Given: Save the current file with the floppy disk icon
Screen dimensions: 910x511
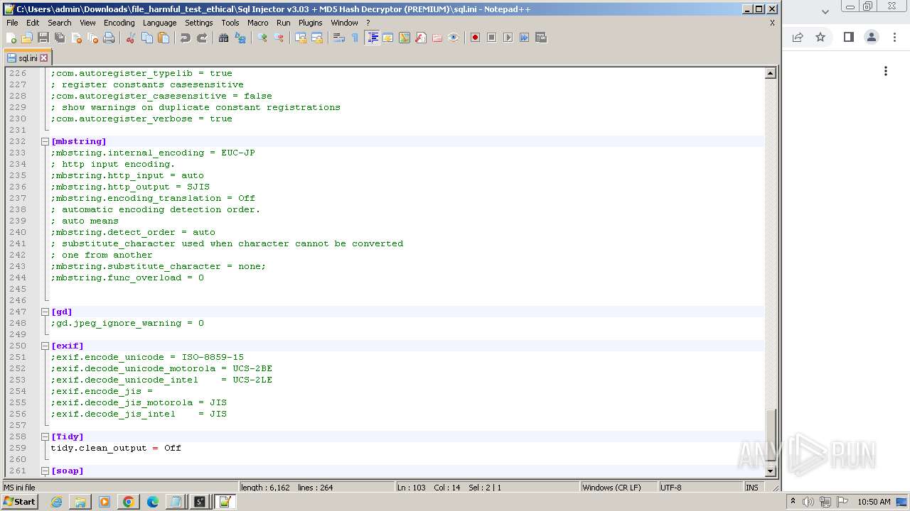Looking at the screenshot, I should [x=43, y=38].
